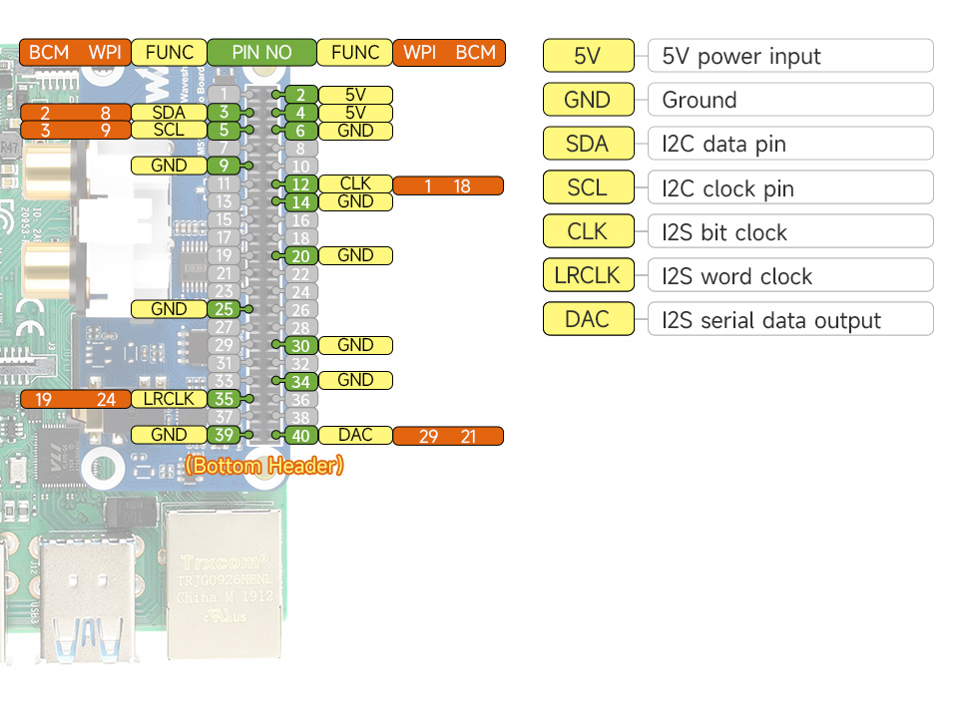The image size is (958, 708).
Task: Click the orange '(Bottom Header)' caption
Action: 264,465
